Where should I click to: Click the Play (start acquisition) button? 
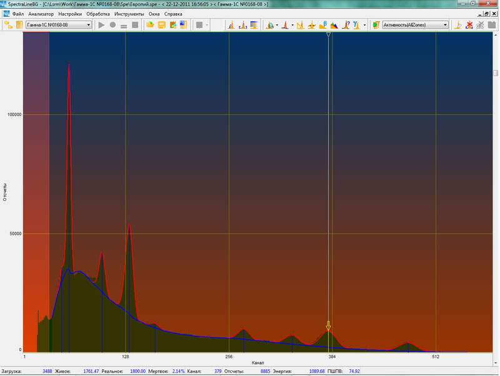click(x=102, y=25)
